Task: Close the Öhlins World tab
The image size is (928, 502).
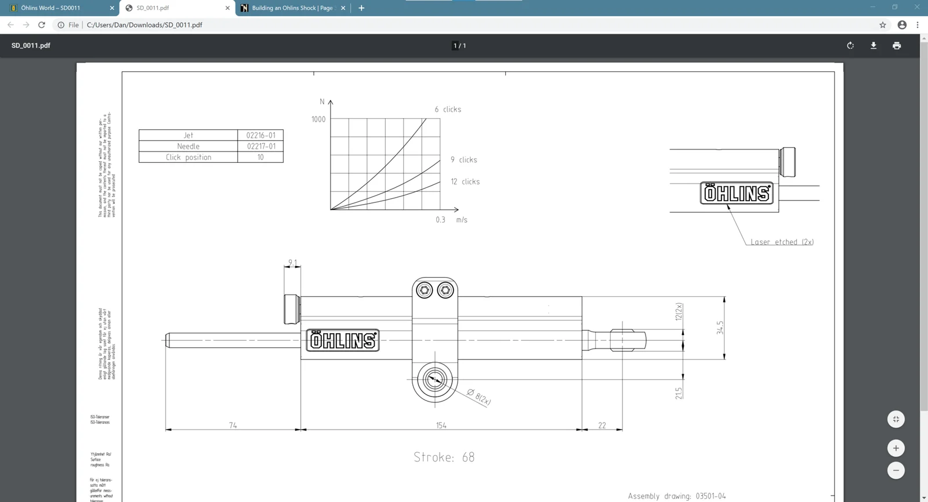Action: 112,8
